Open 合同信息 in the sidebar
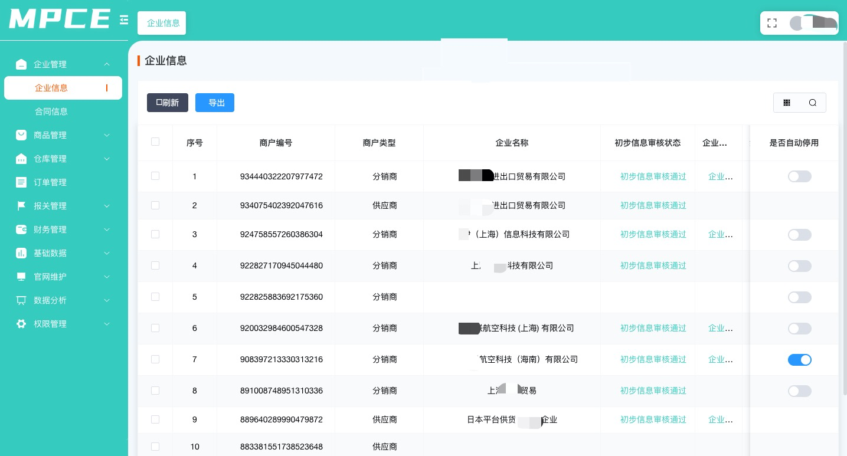 (x=51, y=111)
